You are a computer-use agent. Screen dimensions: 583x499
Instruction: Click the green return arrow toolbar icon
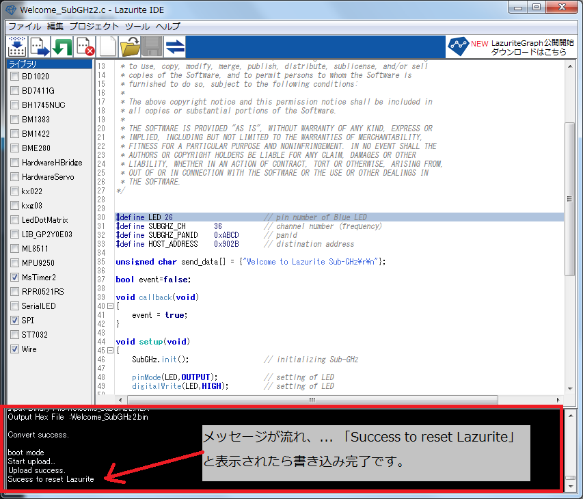62,46
